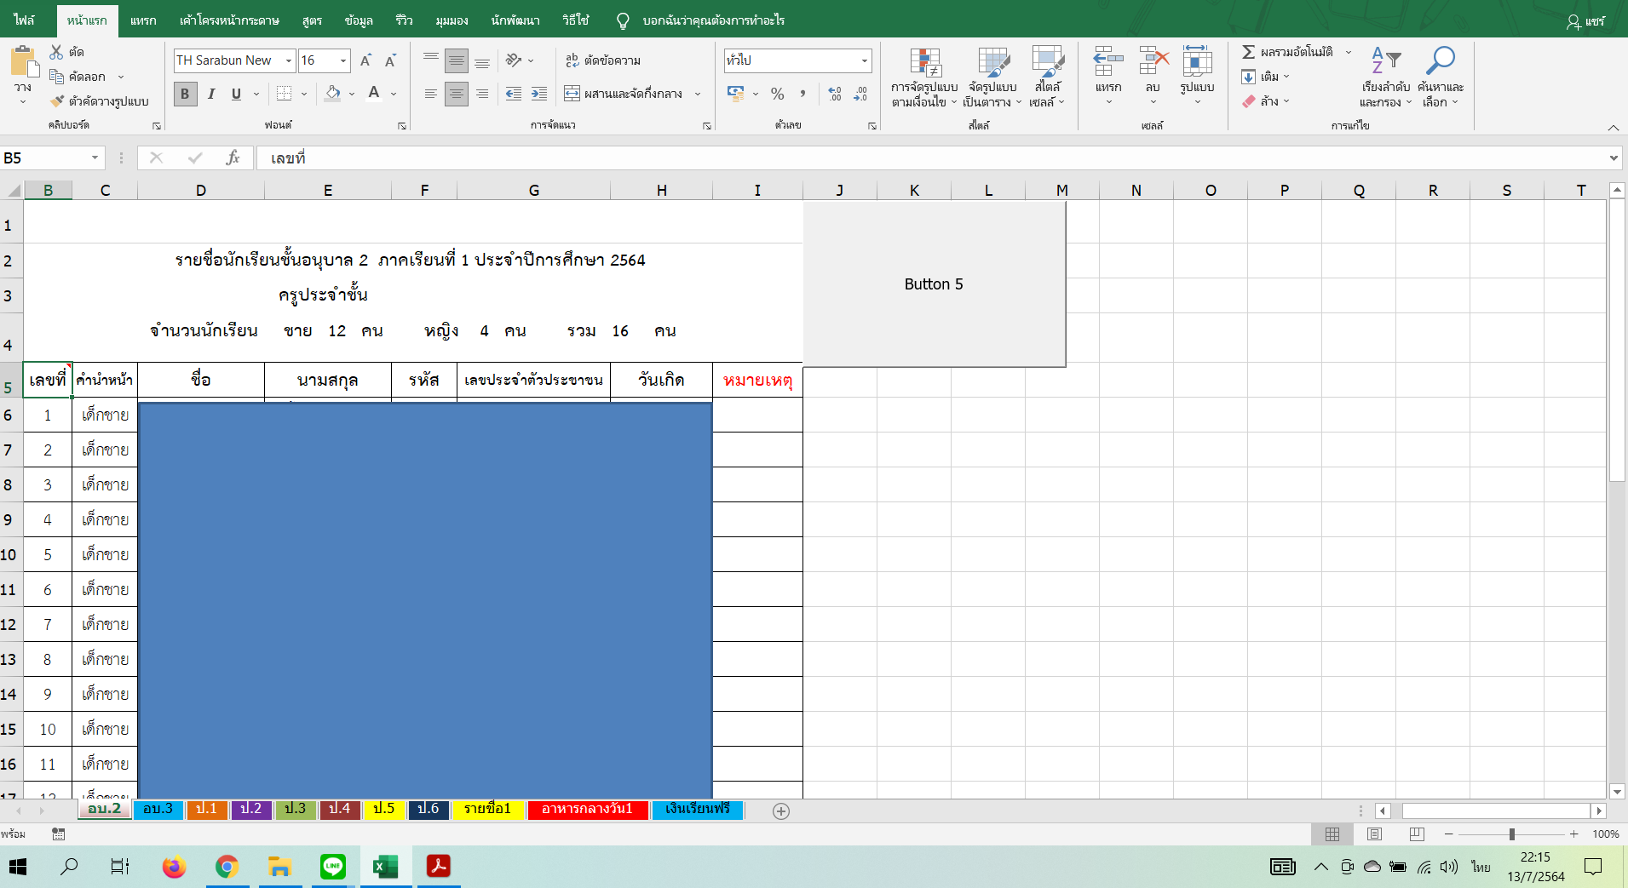Toggle align left button
1628x888 pixels.
[431, 94]
